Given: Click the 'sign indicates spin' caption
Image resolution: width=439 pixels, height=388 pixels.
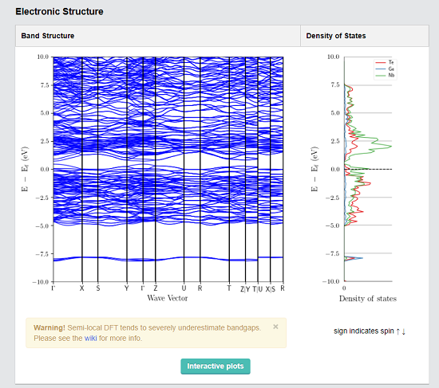Looking at the screenshot, I should [370, 331].
